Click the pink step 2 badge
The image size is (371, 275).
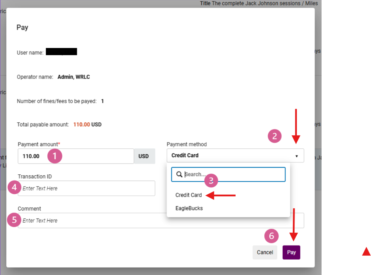pos(275,136)
